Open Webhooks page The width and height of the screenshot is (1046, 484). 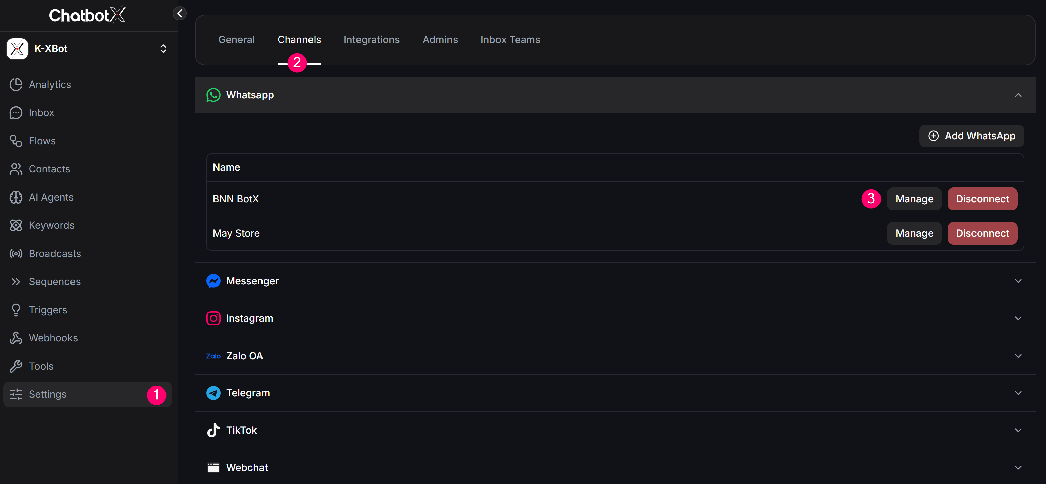tap(88, 338)
